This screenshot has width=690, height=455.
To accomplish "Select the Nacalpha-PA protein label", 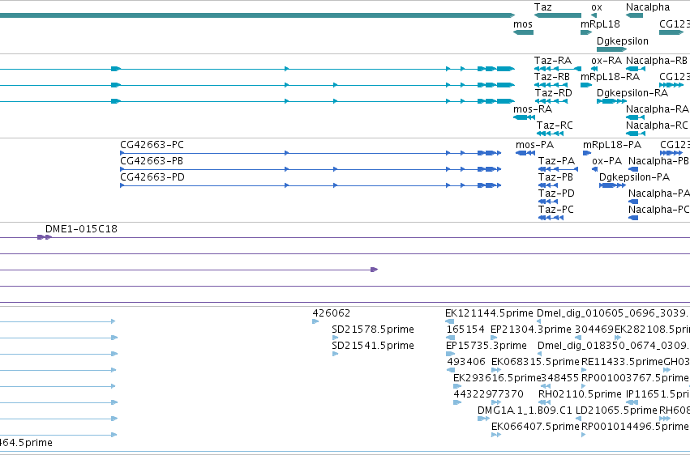I will pyautogui.click(x=658, y=193).
